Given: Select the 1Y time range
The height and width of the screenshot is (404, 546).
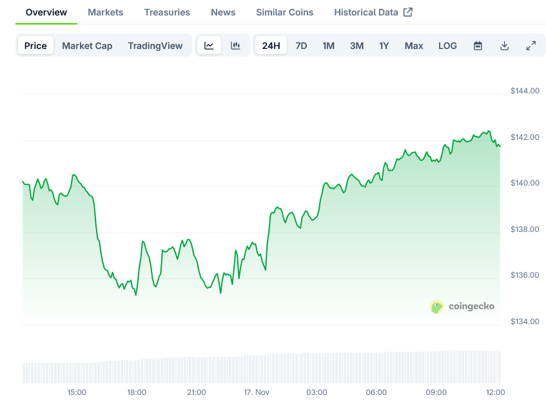Looking at the screenshot, I should pyautogui.click(x=384, y=45).
